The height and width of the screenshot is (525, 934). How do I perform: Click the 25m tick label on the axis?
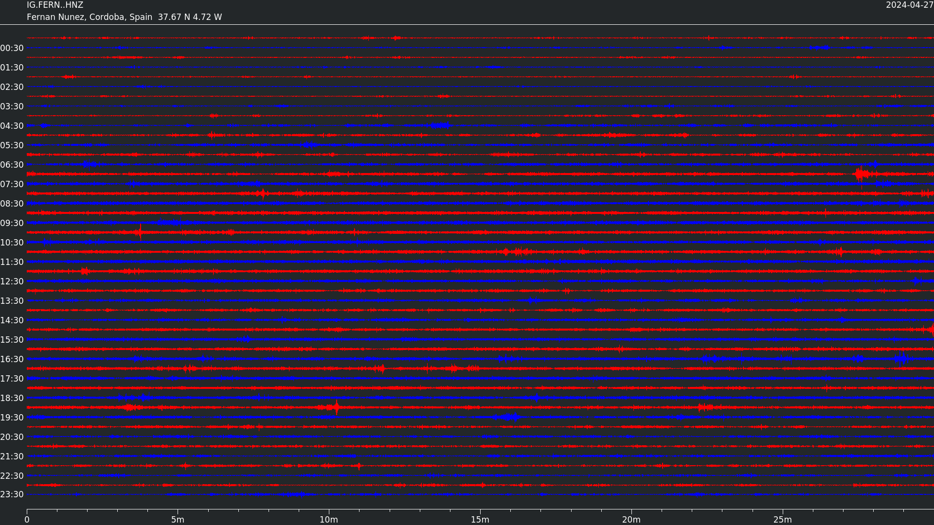[783, 520]
